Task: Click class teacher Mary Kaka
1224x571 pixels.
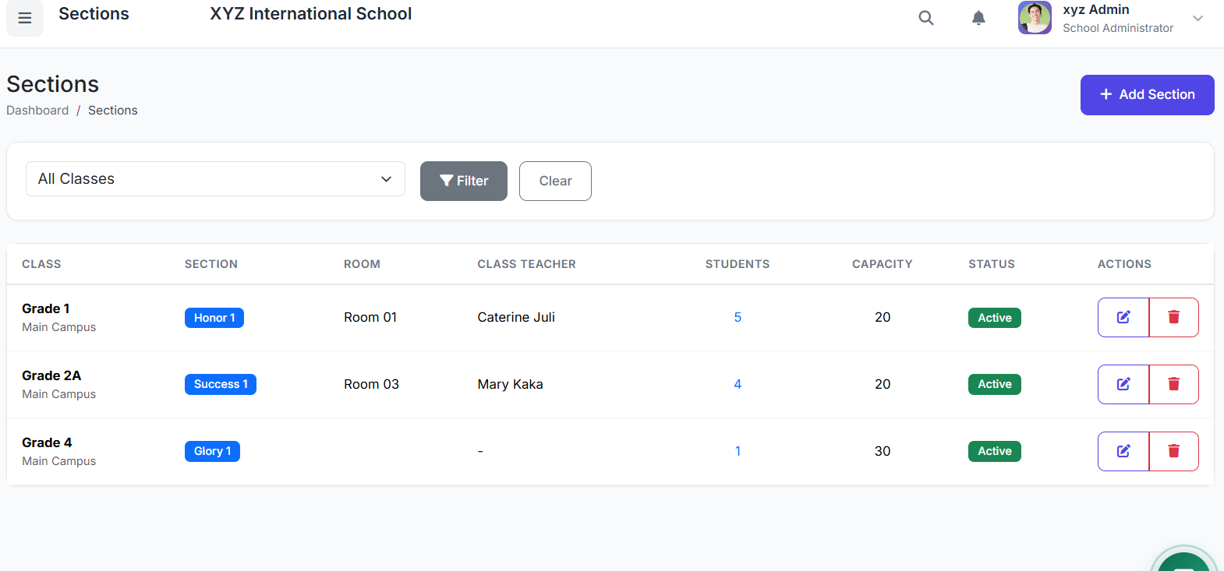Action: tap(510, 384)
